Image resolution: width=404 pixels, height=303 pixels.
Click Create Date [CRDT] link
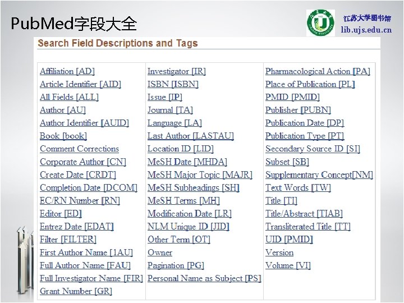coord(78,175)
